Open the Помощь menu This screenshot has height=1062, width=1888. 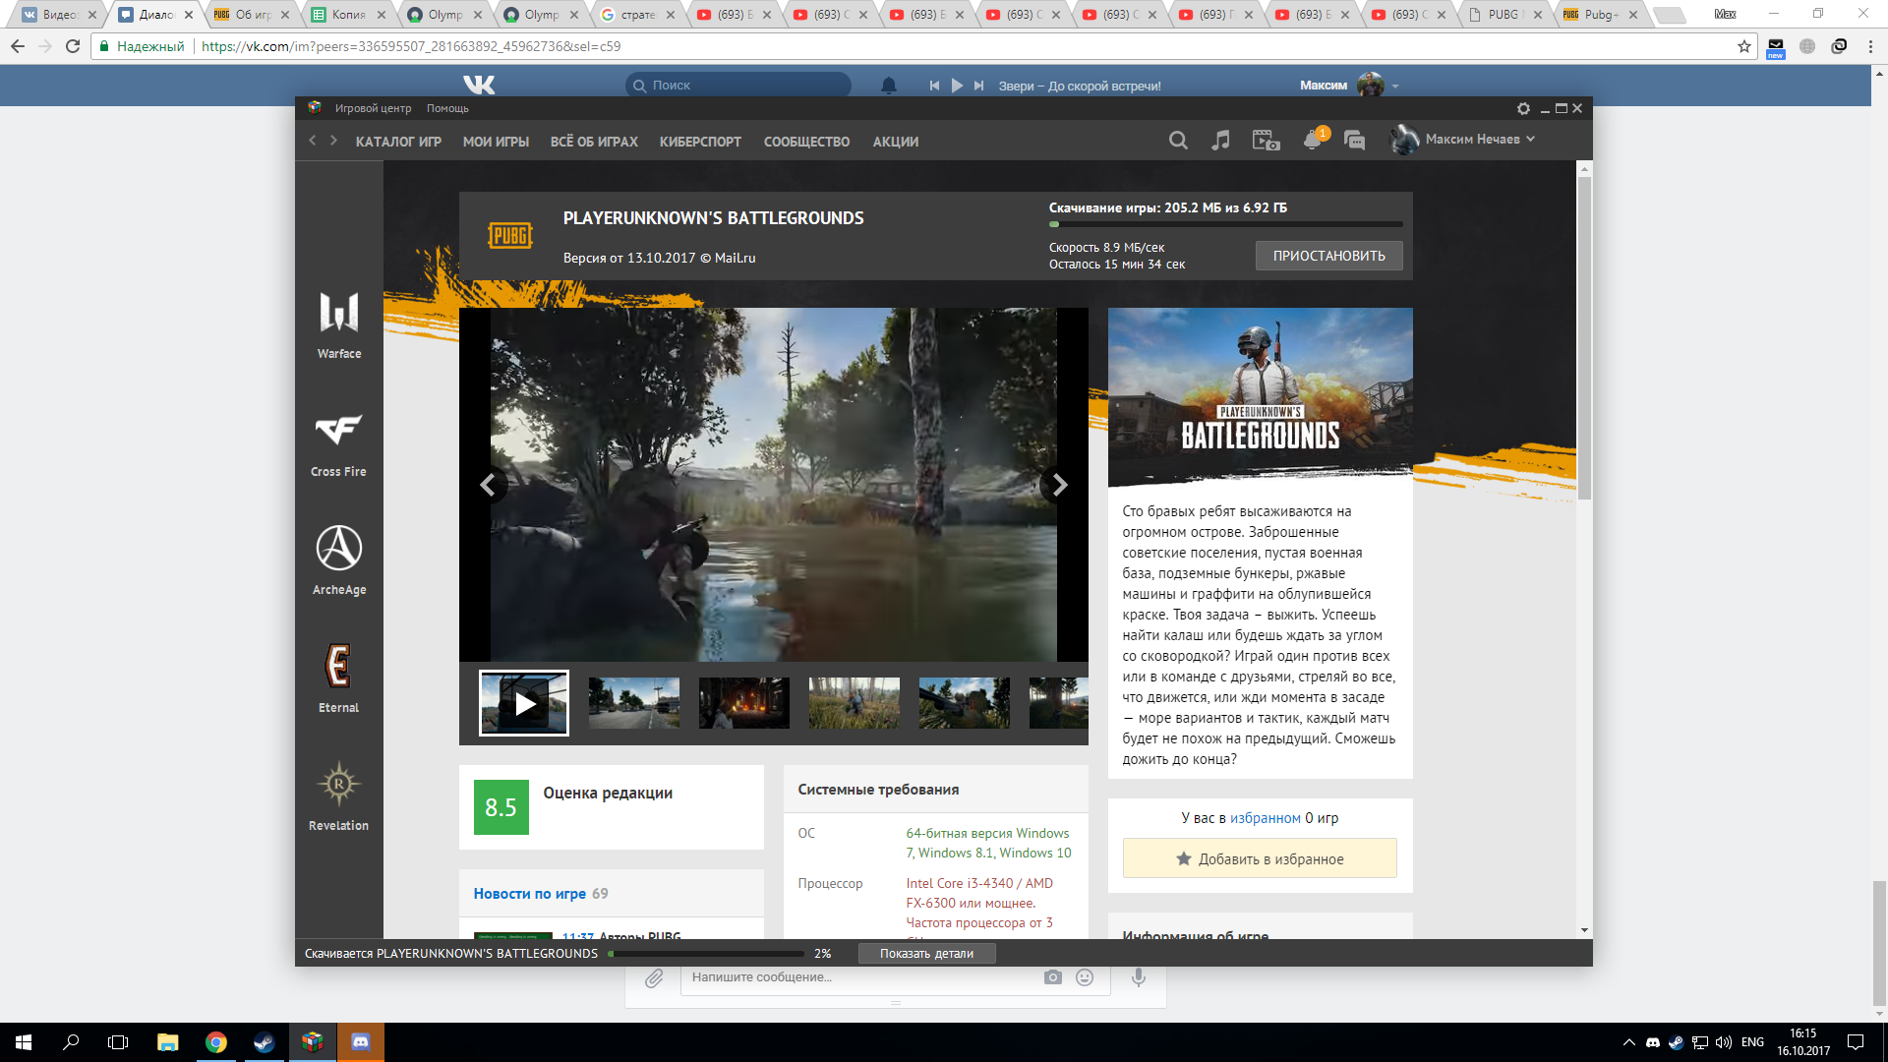pyautogui.click(x=447, y=108)
